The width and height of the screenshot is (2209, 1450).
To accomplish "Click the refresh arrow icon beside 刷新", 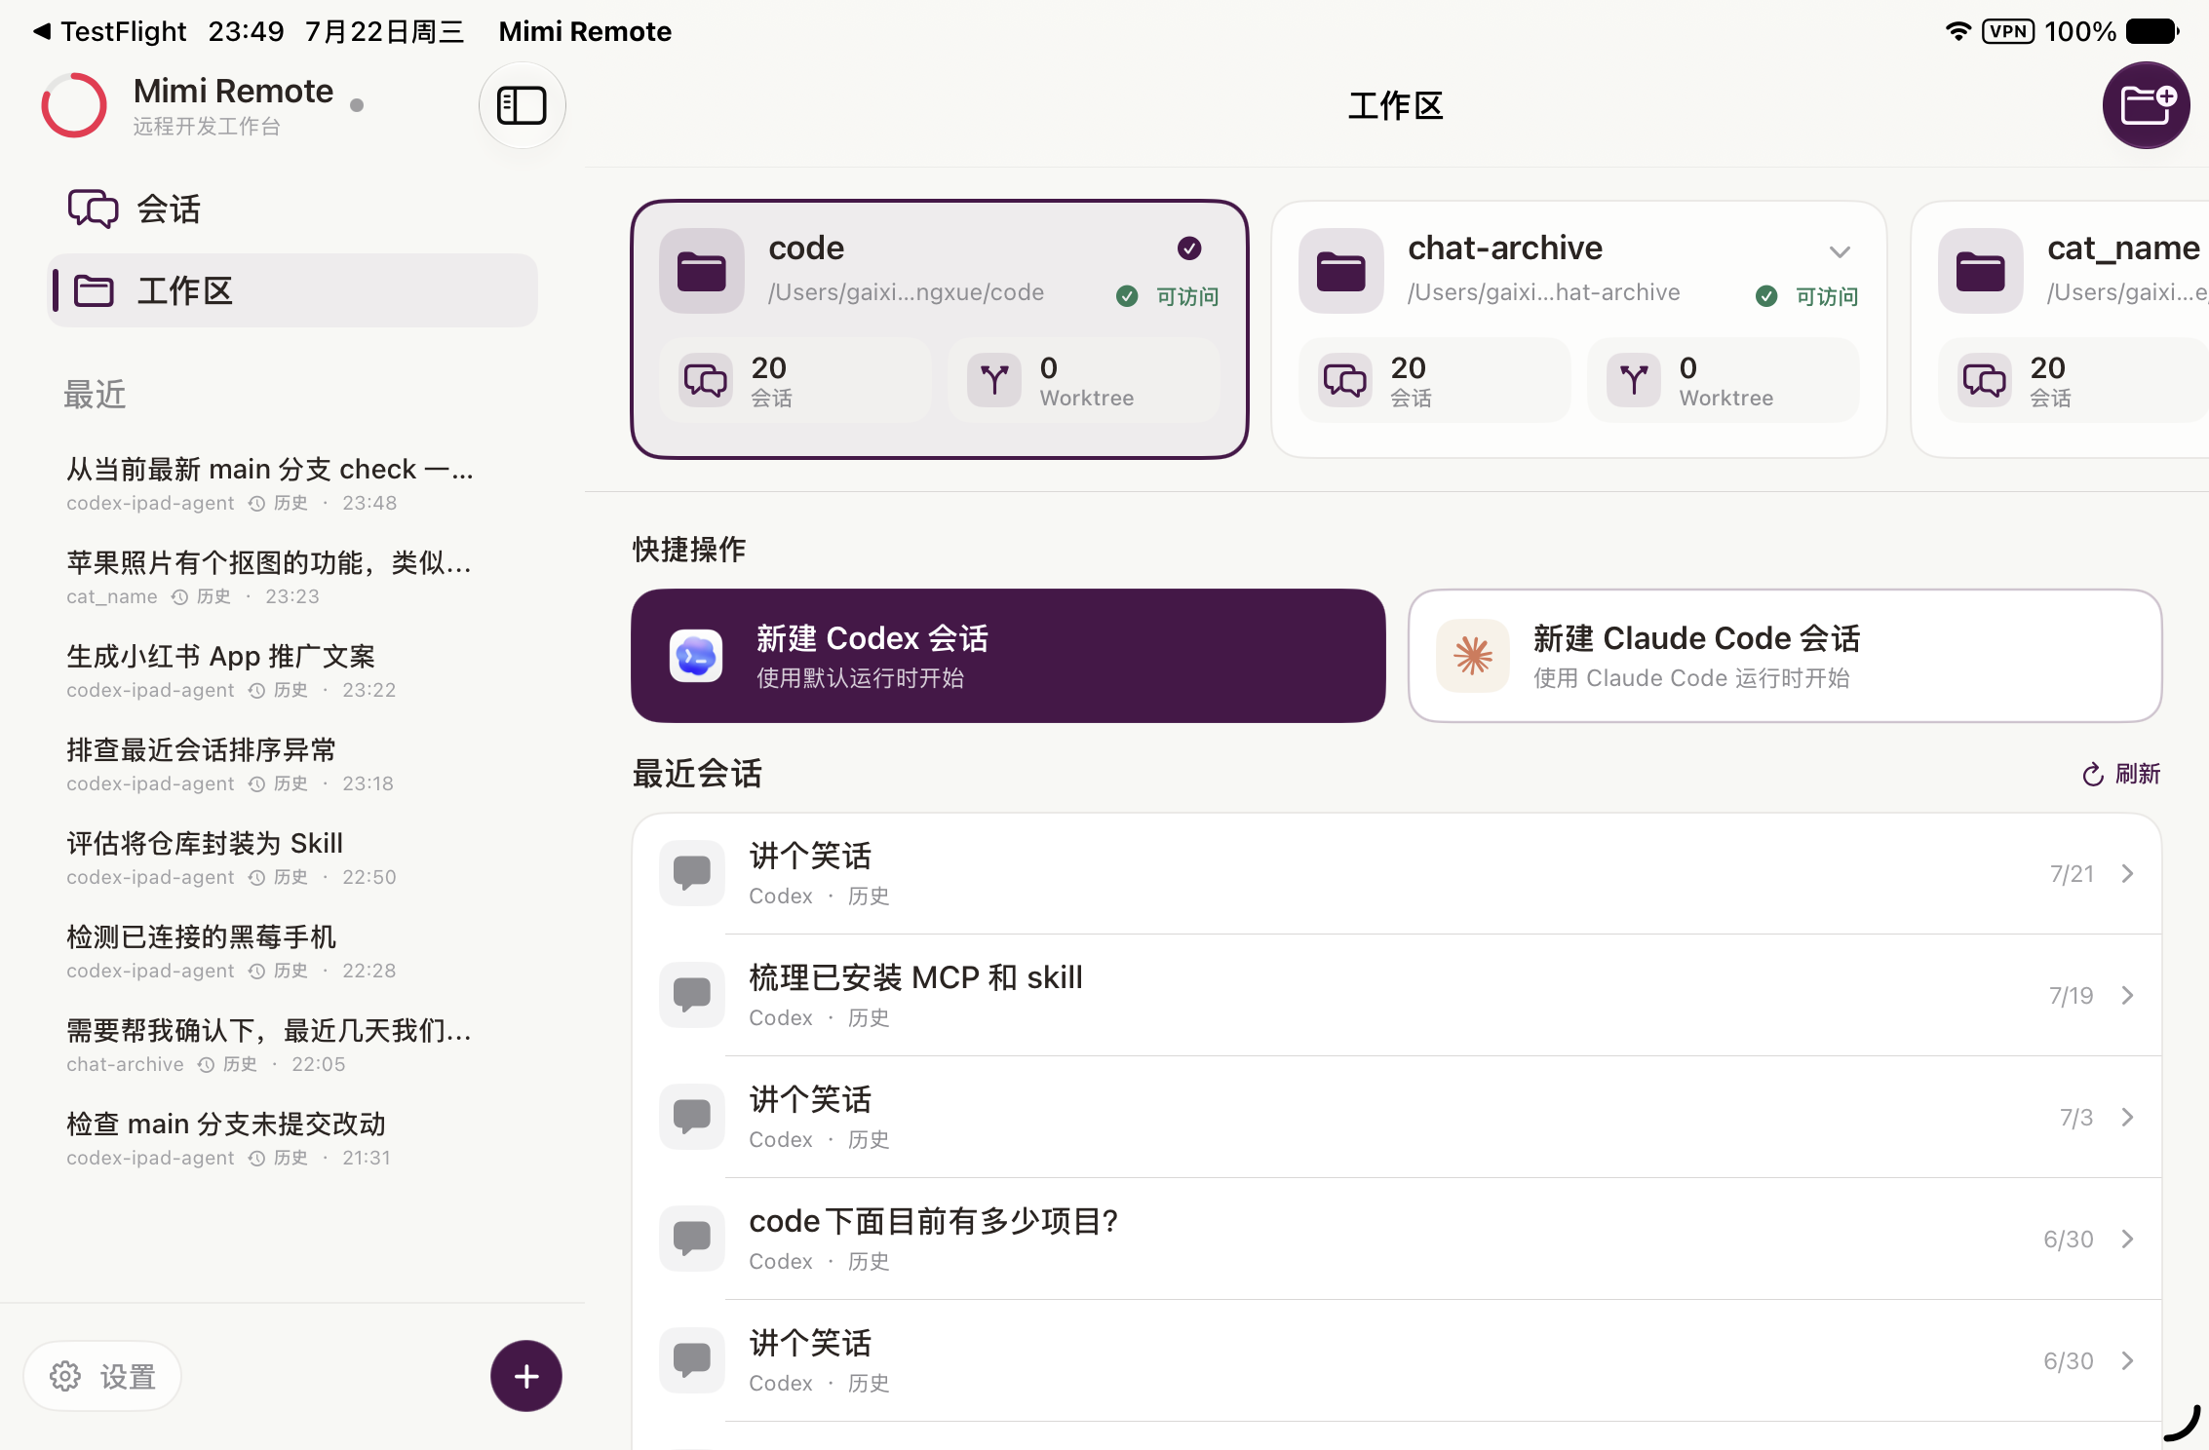I will click(x=2092, y=775).
